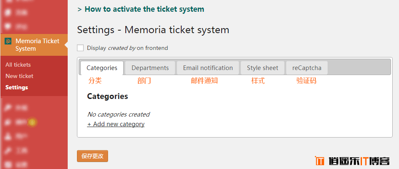This screenshot has height=169, width=399.
Task: Open the Style sheet tab
Action: pyautogui.click(x=262, y=68)
